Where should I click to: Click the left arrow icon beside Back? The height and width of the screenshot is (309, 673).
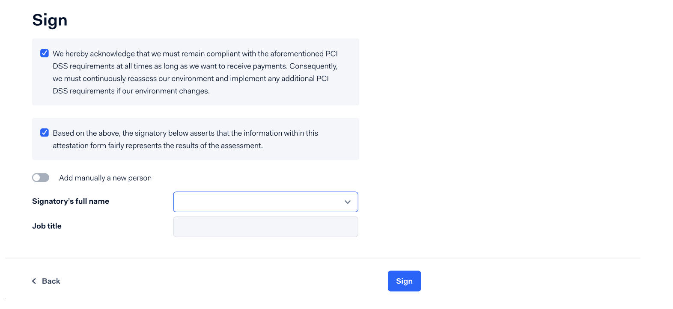(34, 281)
